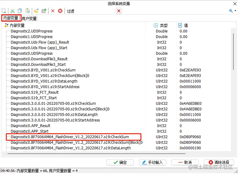Click the save configuration icon
The width and height of the screenshot is (238, 175).
44,11
